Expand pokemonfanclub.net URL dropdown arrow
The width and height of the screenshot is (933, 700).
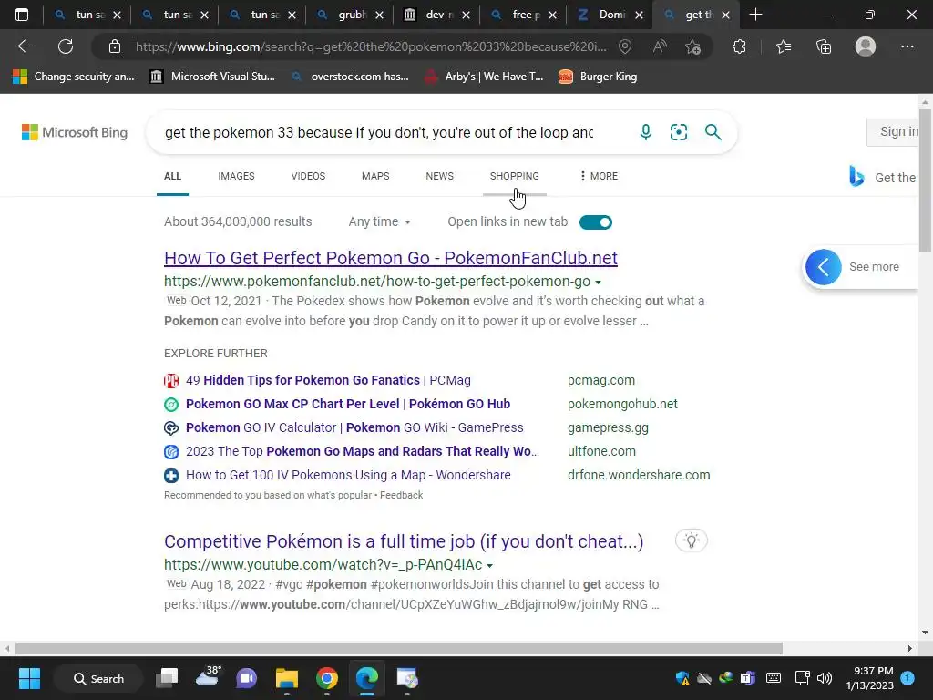598,283
